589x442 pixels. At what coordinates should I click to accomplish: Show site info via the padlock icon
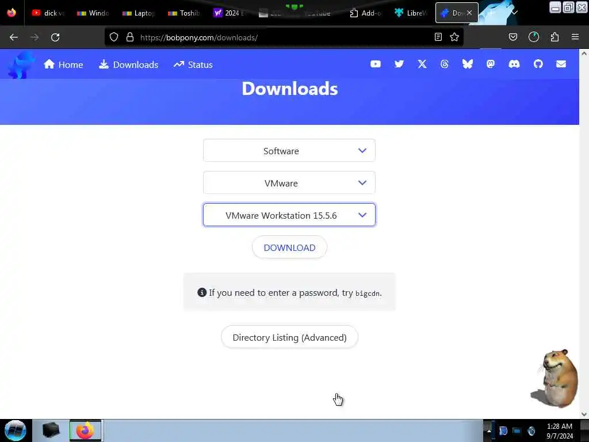point(130,37)
